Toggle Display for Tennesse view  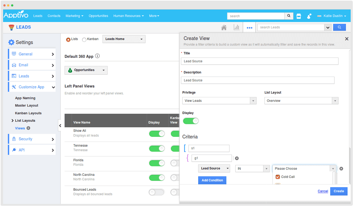tap(157, 149)
